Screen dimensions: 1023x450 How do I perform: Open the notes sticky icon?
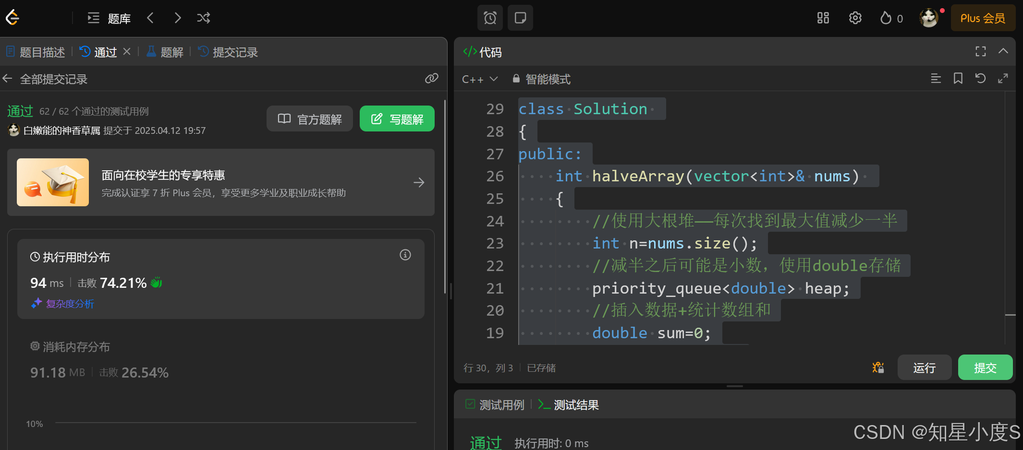(520, 18)
